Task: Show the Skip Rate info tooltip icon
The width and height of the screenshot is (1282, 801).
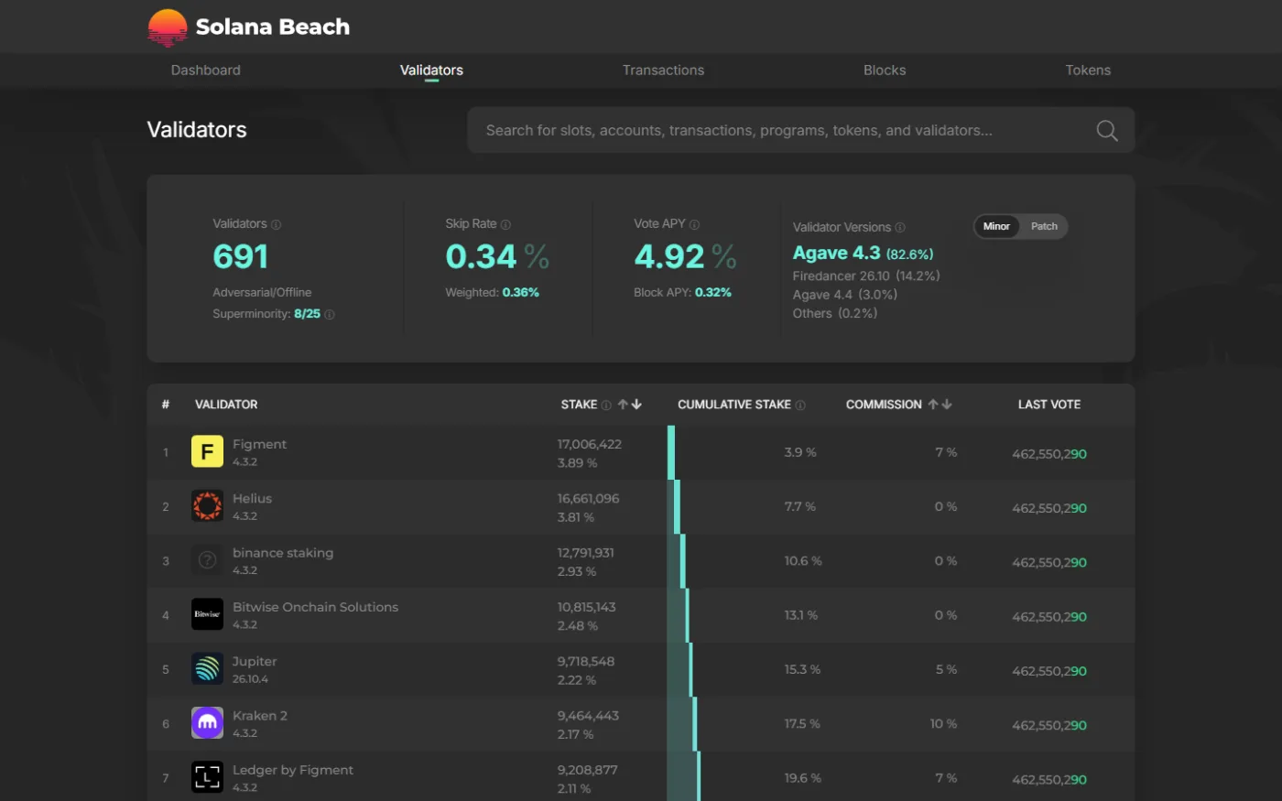Action: [x=505, y=224]
